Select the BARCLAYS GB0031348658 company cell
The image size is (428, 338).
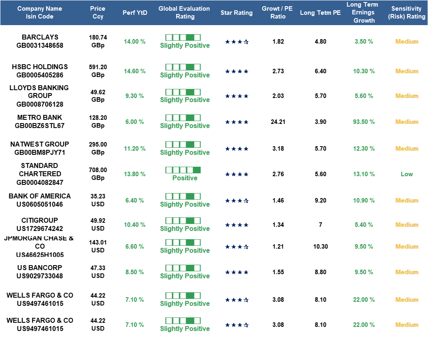(x=40, y=41)
